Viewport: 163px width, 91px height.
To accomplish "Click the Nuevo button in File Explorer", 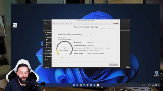I will (47, 24).
